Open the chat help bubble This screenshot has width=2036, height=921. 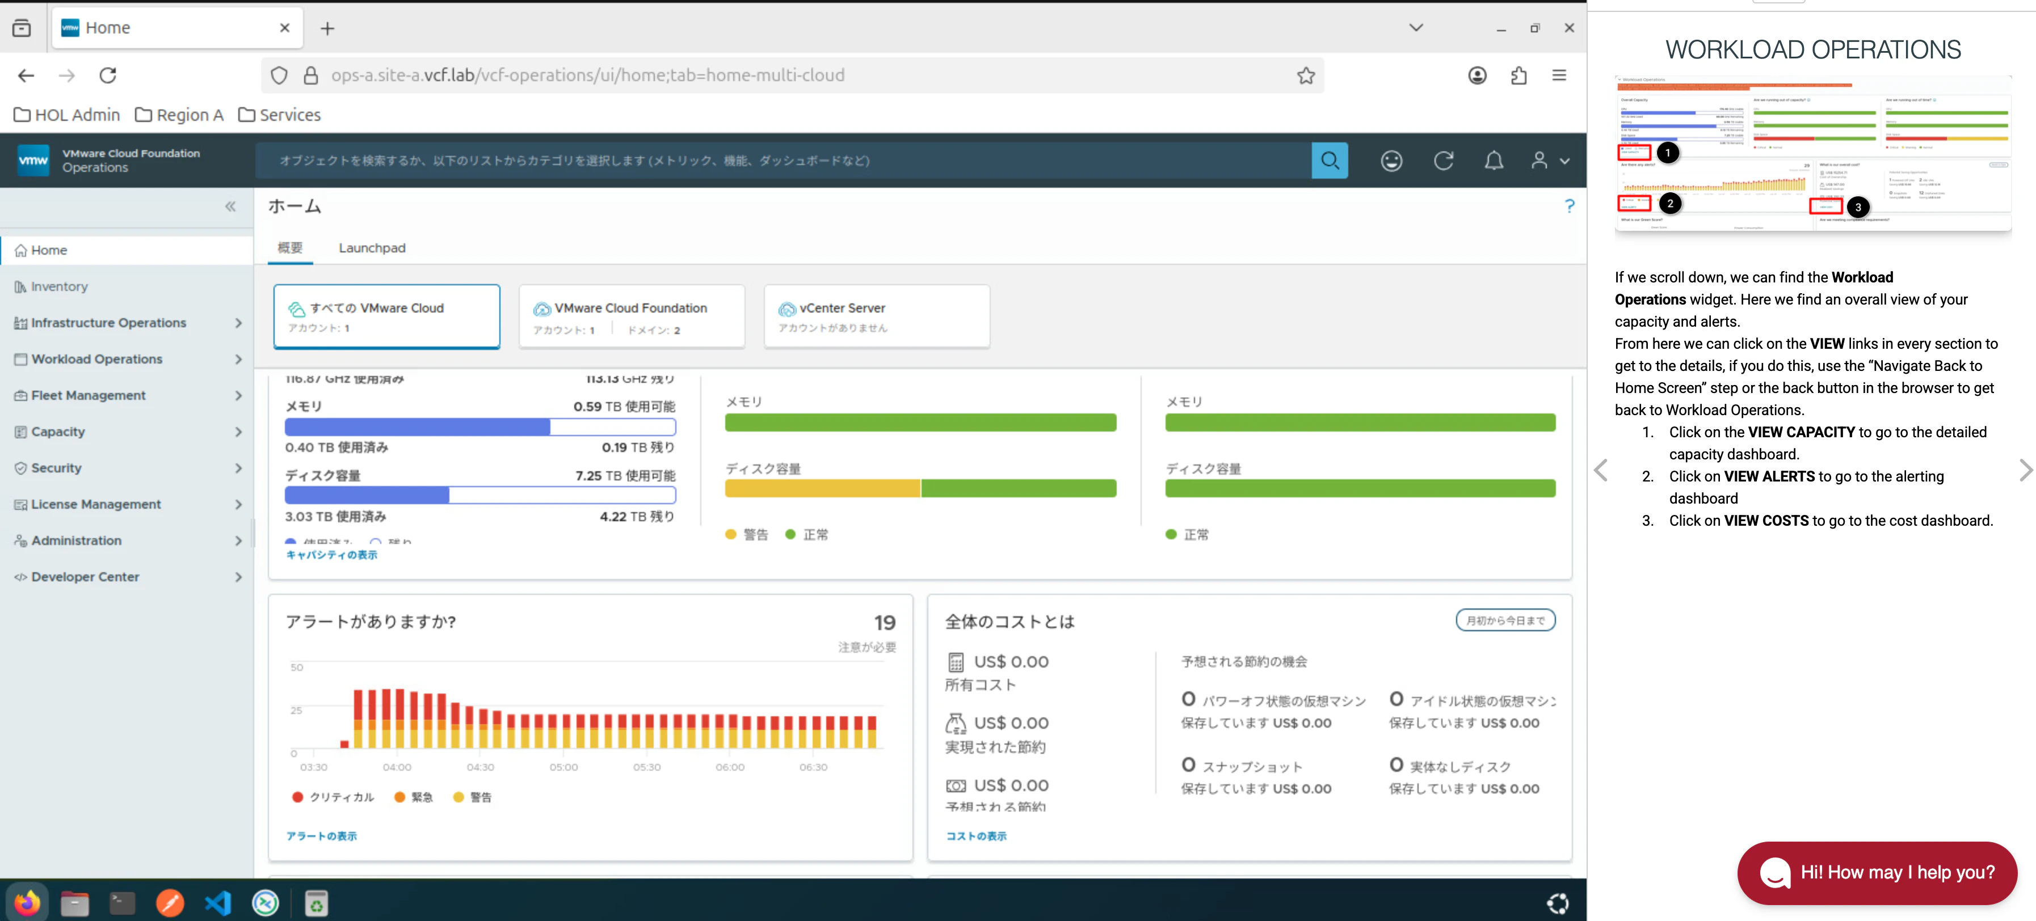(1877, 873)
